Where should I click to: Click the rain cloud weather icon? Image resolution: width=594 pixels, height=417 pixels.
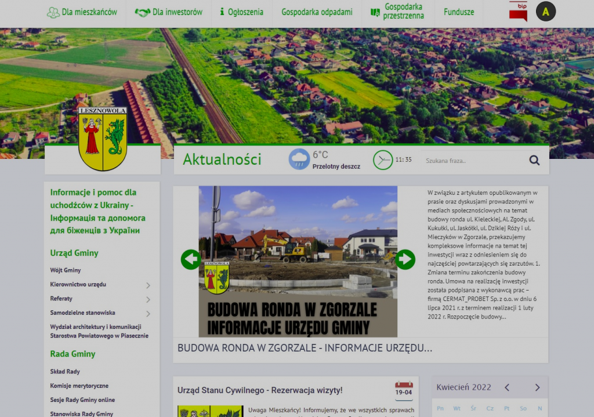(299, 159)
